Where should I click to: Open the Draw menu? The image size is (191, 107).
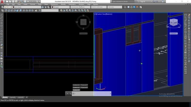tap(46, 4)
